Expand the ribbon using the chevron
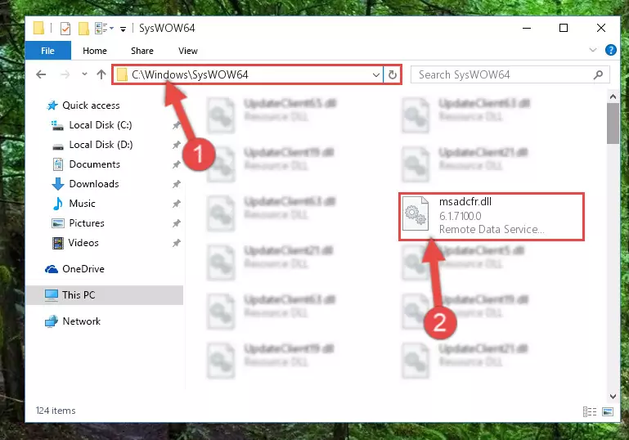Screen dimensions: 629x440 592,50
